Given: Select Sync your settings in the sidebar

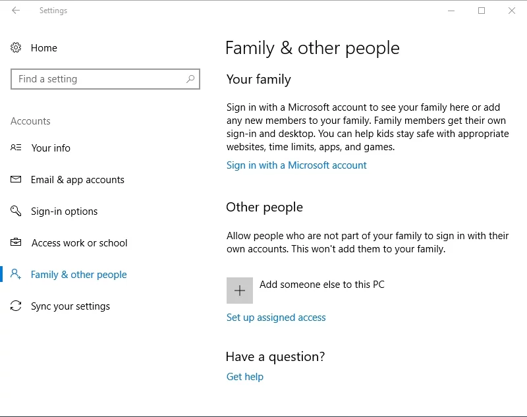Looking at the screenshot, I should pos(70,306).
